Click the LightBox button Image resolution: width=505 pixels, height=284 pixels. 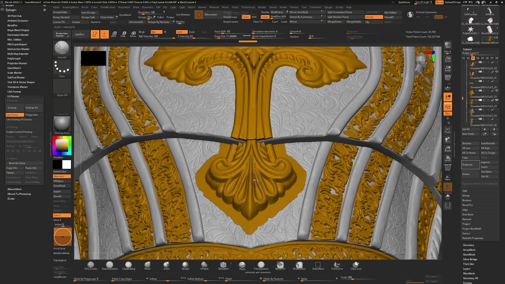pyautogui.click(x=79, y=34)
